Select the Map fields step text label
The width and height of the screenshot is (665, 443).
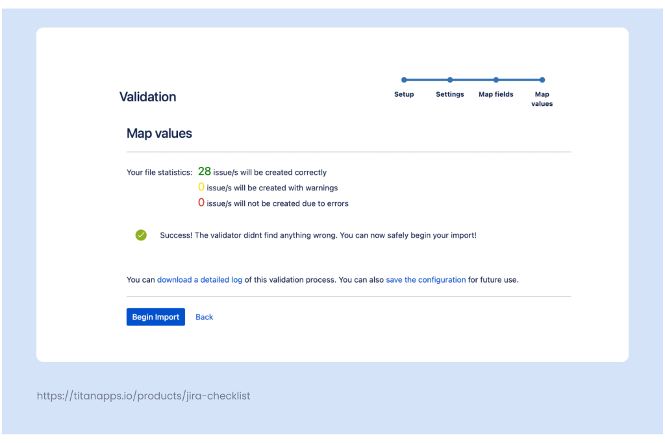point(496,94)
